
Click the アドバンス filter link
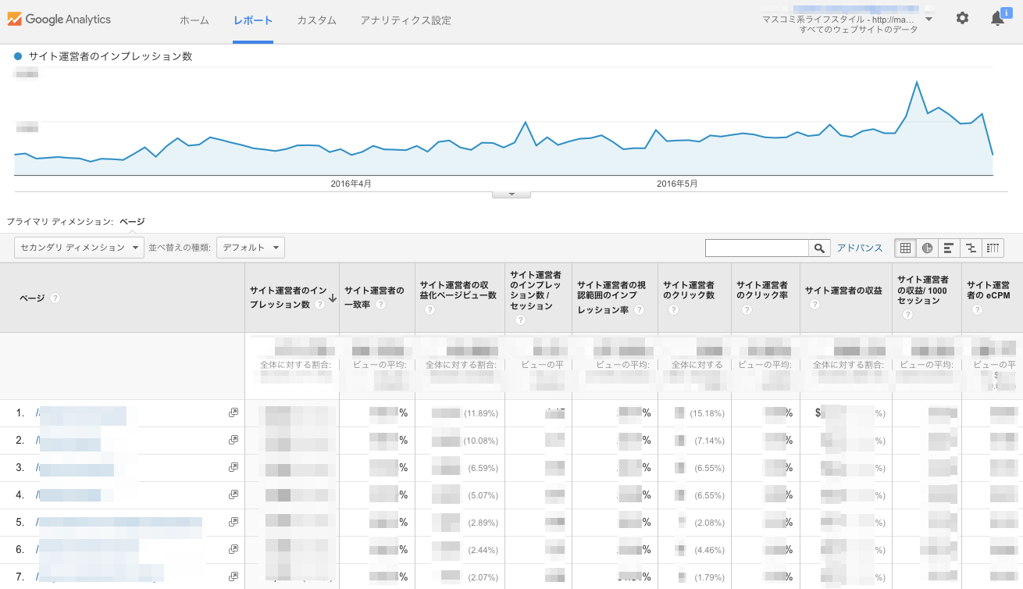pos(860,248)
